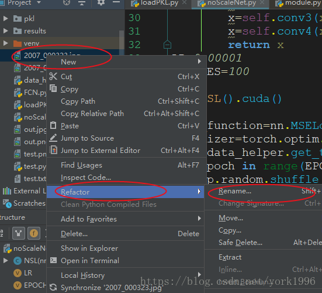This screenshot has width=322, height=293.
Task: Select the FCN.py file
Action: tap(30, 93)
